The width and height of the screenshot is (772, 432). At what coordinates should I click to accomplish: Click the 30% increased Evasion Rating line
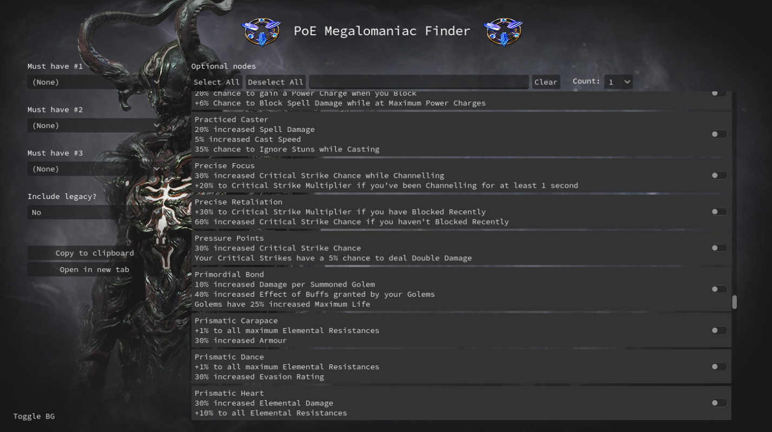pos(260,376)
